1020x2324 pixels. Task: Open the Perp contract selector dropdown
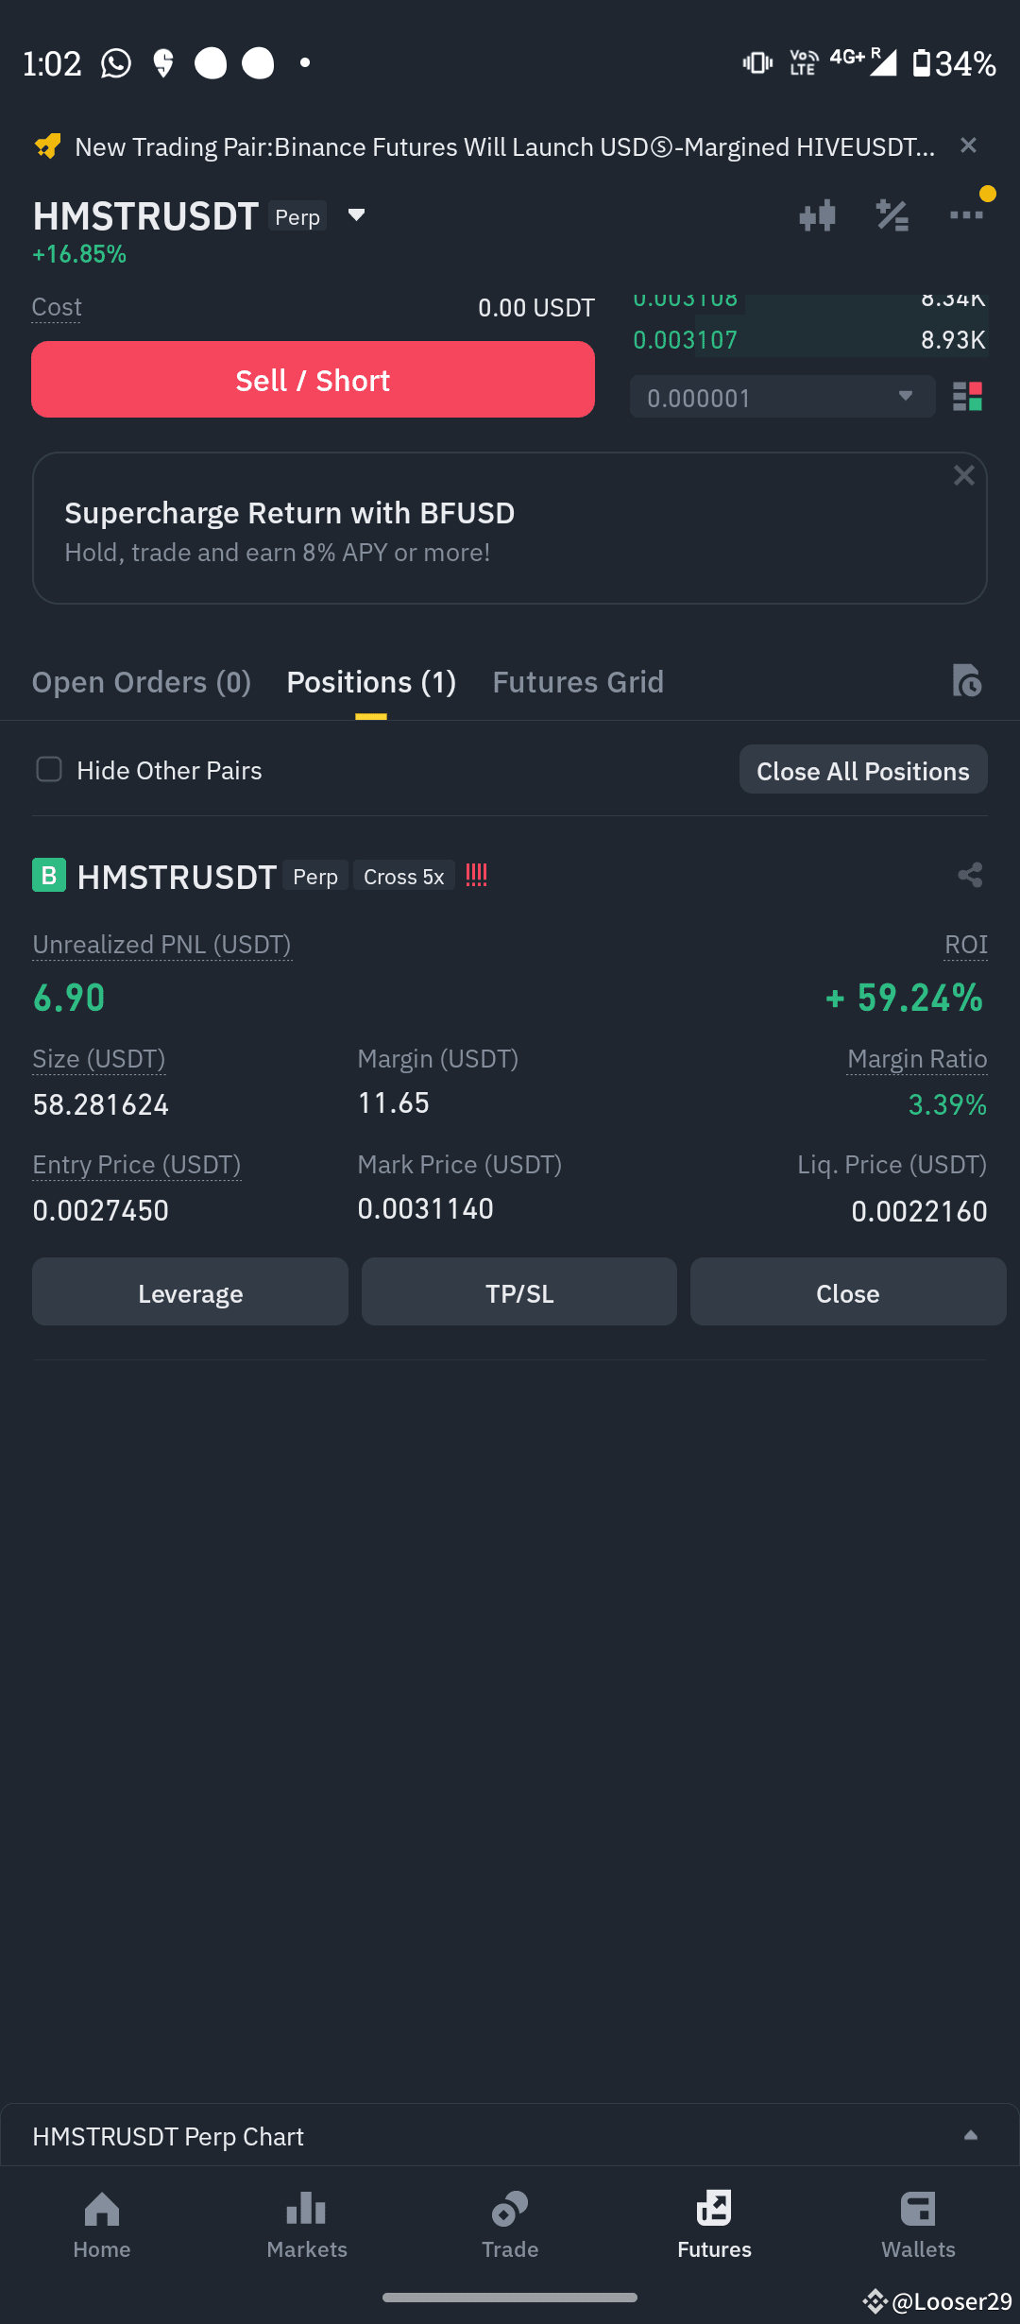point(356,215)
